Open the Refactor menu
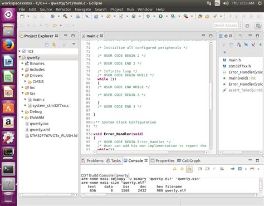 (63, 9)
